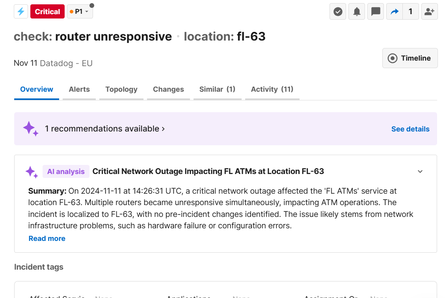The height and width of the screenshot is (298, 445).
Task: Click the share count indicator showing 1
Action: [410, 11]
